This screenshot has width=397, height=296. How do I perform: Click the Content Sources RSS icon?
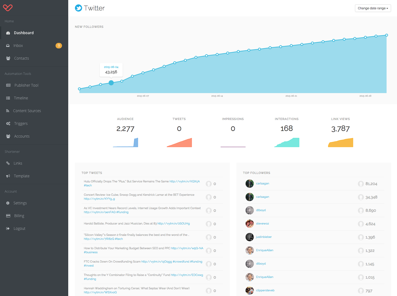pyautogui.click(x=7, y=111)
